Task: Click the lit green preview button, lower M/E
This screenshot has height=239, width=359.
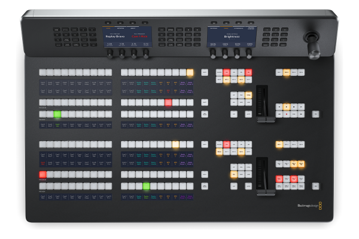Action: (146, 186)
